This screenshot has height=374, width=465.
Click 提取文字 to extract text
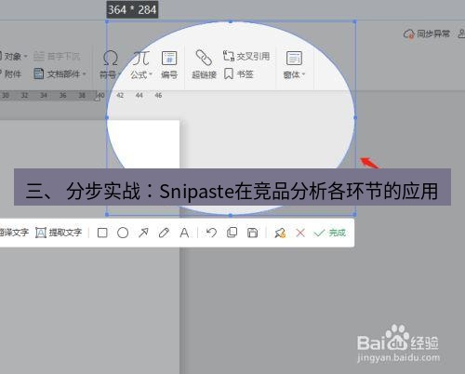(x=59, y=233)
